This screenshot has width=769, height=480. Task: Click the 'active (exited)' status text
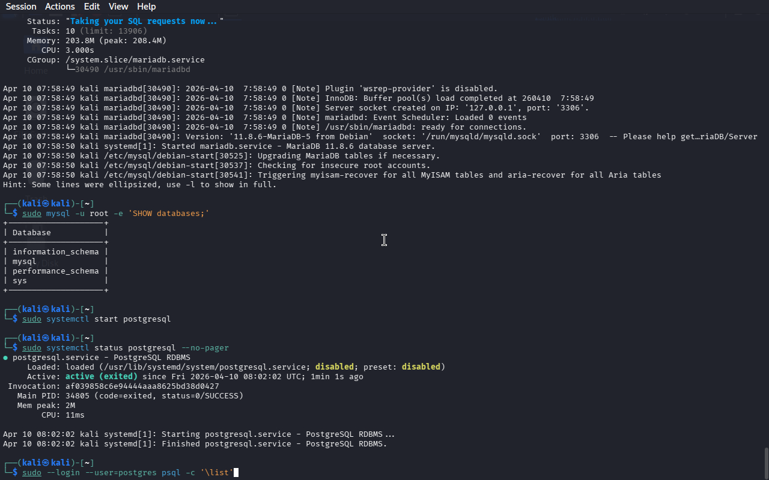(102, 377)
